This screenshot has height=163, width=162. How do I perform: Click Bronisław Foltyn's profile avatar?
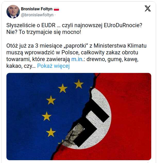point(13,12)
